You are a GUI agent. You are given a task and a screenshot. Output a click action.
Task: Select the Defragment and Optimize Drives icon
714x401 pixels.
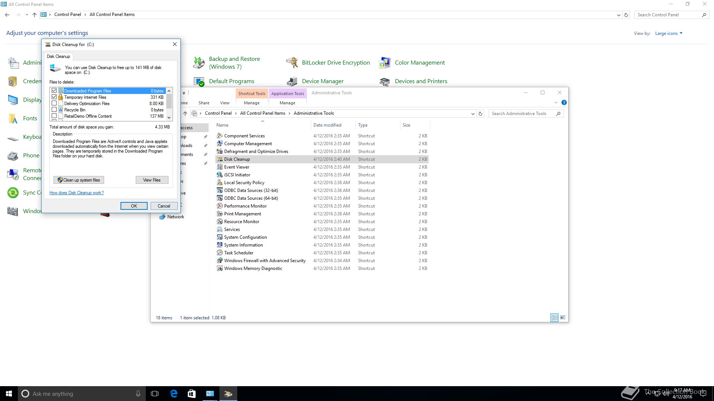point(220,151)
